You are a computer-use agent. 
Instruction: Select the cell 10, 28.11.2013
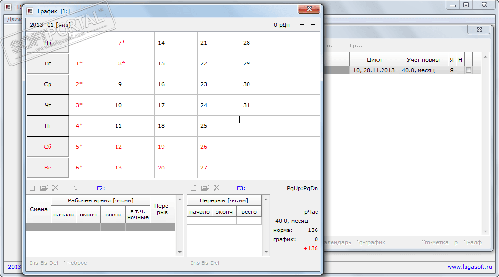(374, 70)
